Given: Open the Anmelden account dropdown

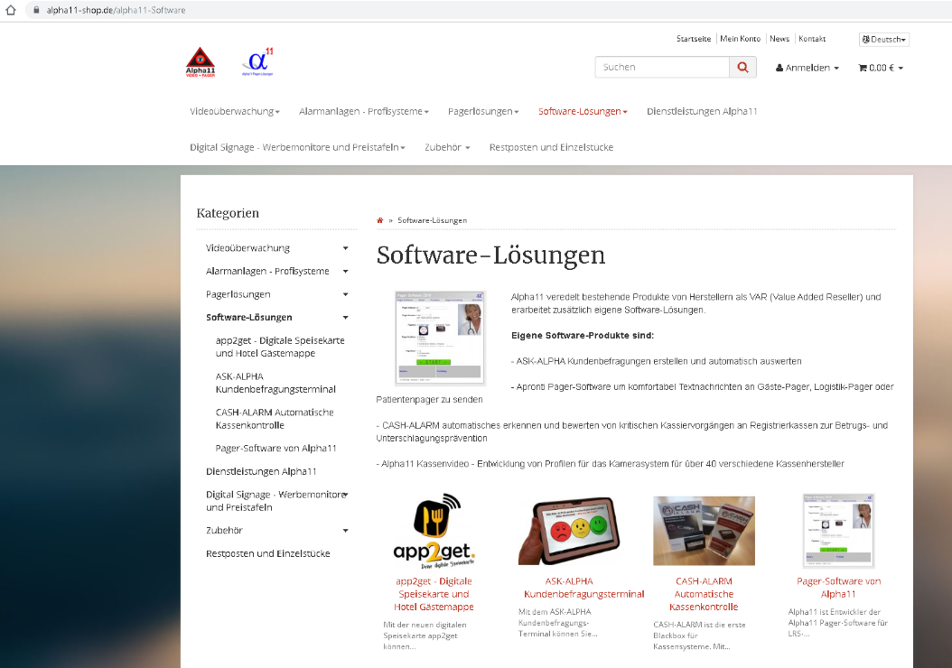Looking at the screenshot, I should (x=807, y=68).
